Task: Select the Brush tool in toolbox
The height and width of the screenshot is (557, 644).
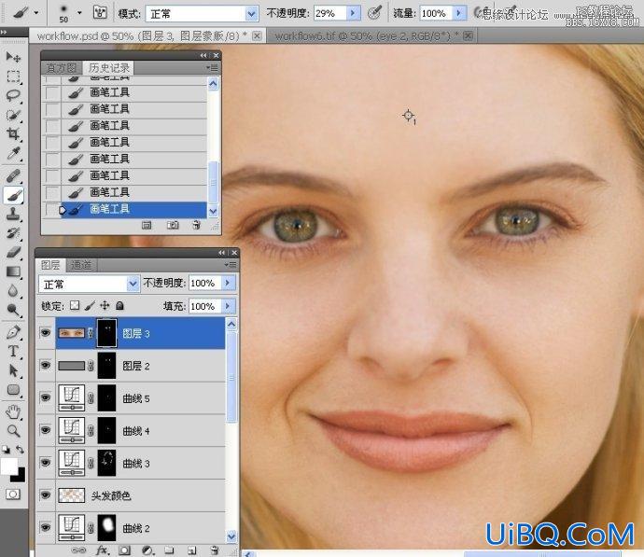Action: coord(13,195)
